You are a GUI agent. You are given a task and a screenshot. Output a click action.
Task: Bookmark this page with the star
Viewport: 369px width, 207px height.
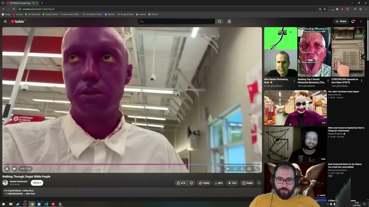tap(325, 9)
